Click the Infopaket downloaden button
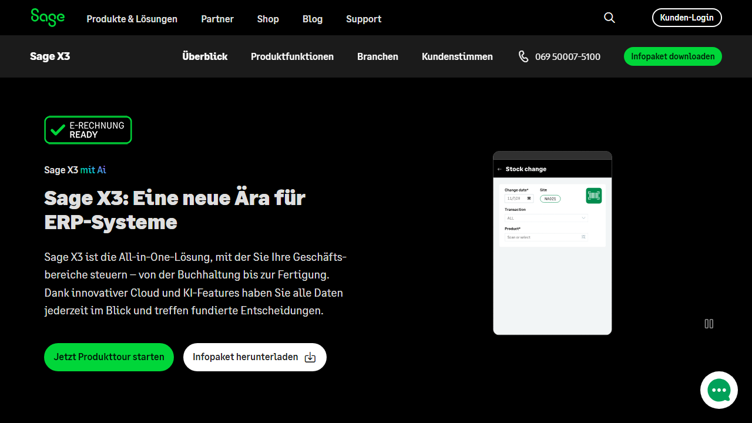752x423 pixels. [x=673, y=56]
